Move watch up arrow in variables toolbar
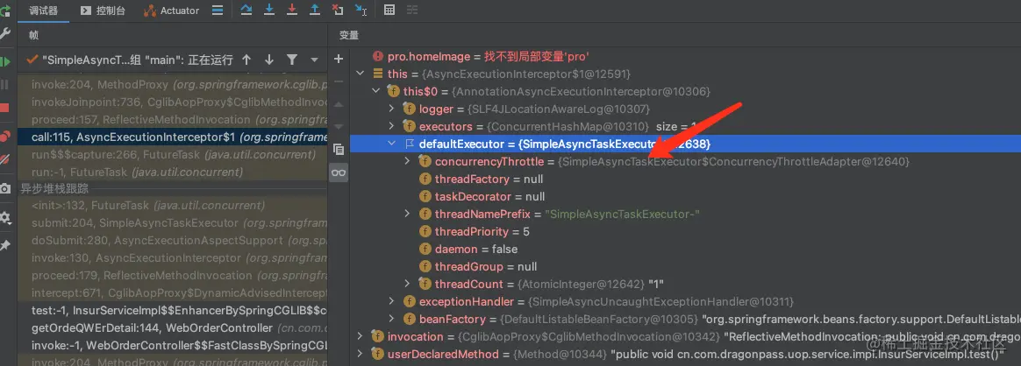 point(338,104)
